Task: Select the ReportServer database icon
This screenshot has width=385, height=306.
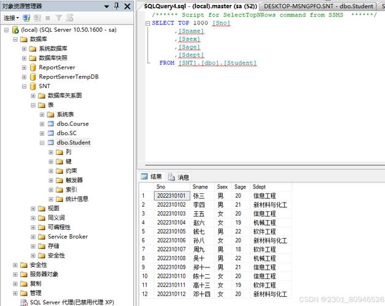Action: click(x=33, y=67)
